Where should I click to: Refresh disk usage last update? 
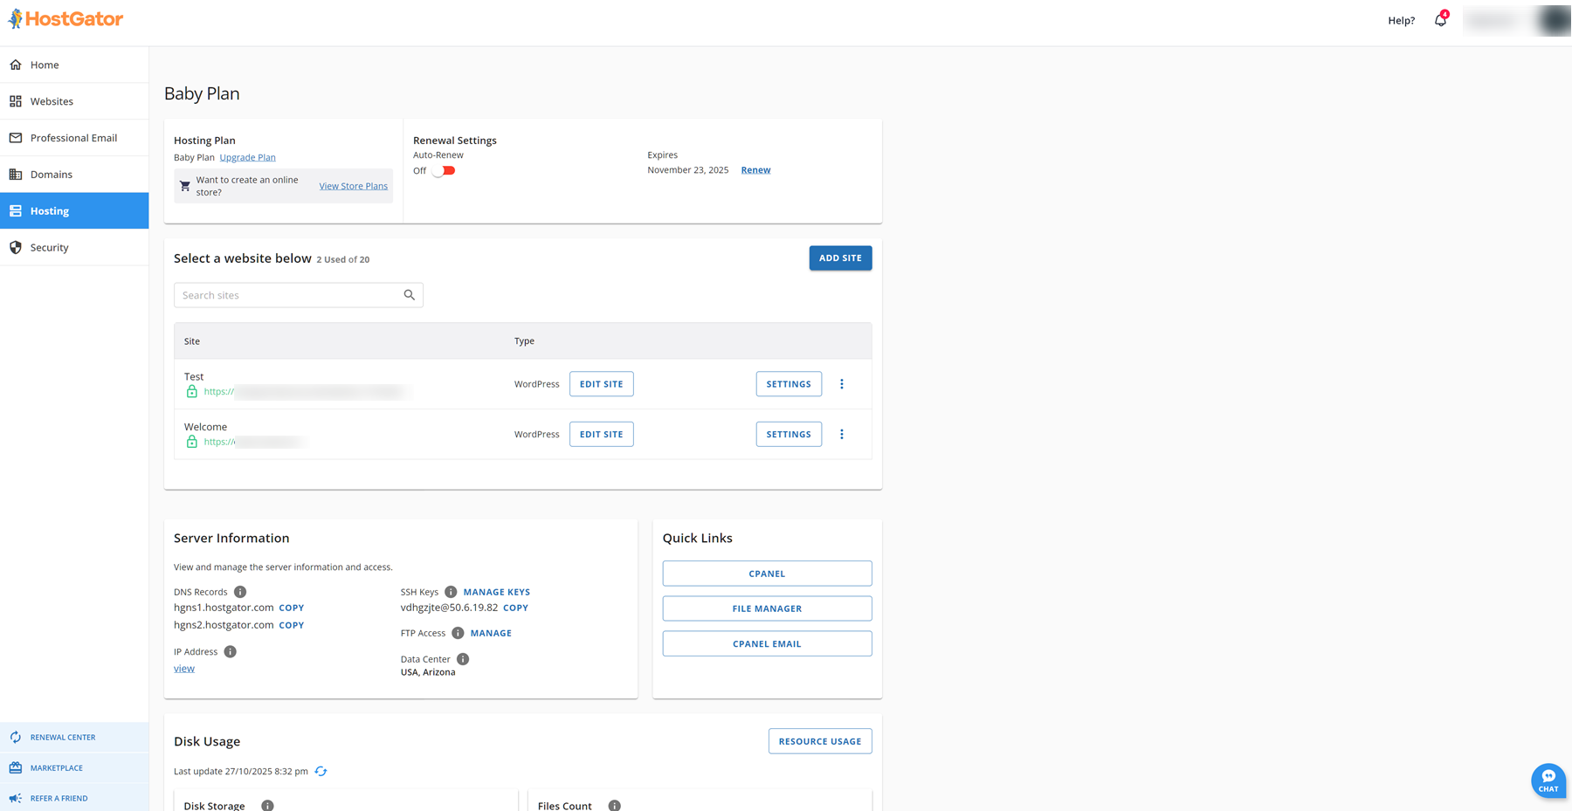click(x=321, y=771)
